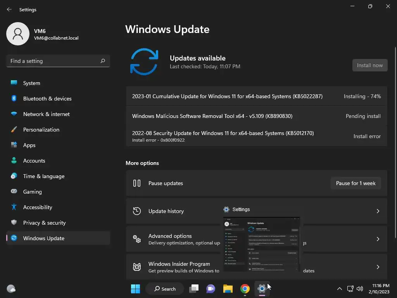Open the weather widget on taskbar
The image size is (397, 298).
(11, 289)
